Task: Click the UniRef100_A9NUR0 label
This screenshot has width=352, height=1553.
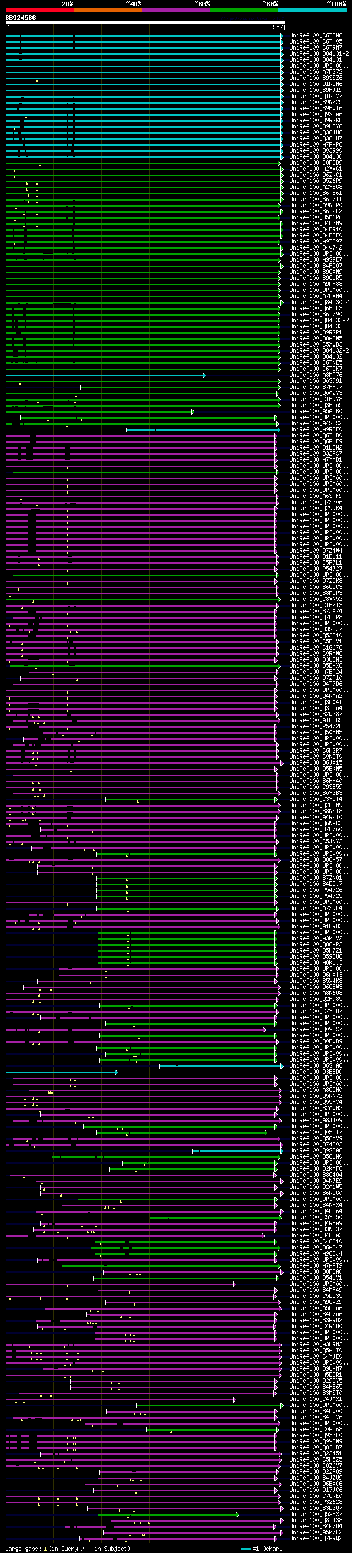Action: (316, 205)
